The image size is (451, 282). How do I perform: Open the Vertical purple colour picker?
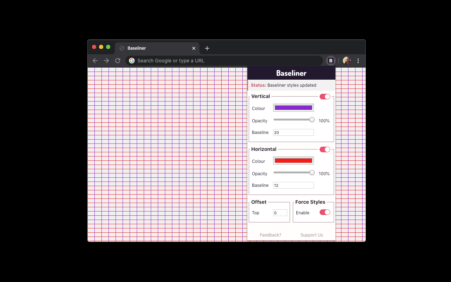[294, 108]
